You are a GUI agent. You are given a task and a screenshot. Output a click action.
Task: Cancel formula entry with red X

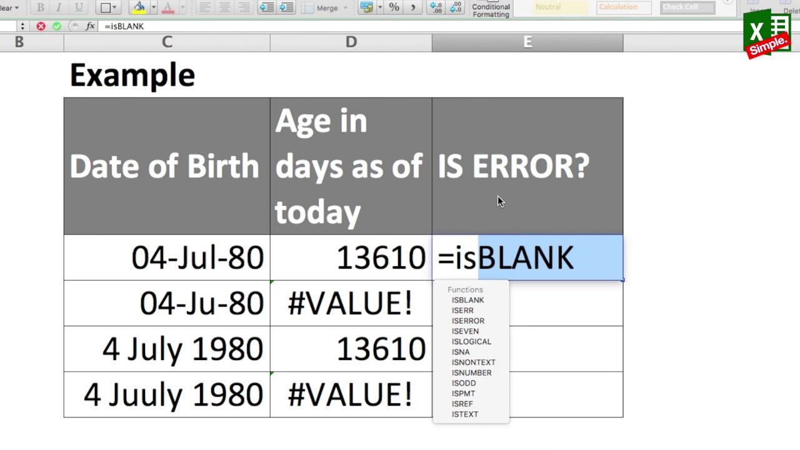[41, 26]
